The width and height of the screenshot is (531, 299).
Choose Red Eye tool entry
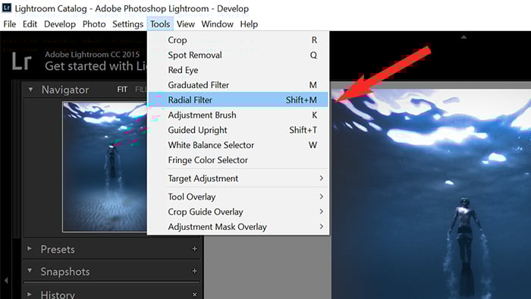238,70
